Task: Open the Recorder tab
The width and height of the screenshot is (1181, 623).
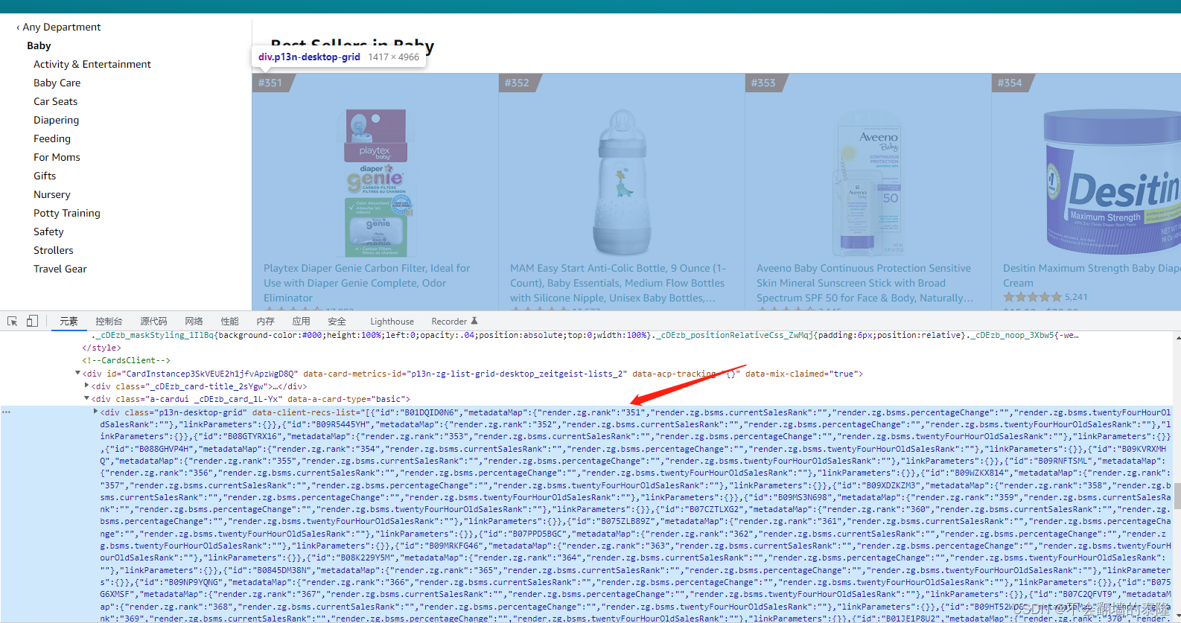Action: 449,322
